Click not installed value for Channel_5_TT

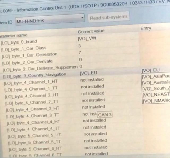pos(96,141)
